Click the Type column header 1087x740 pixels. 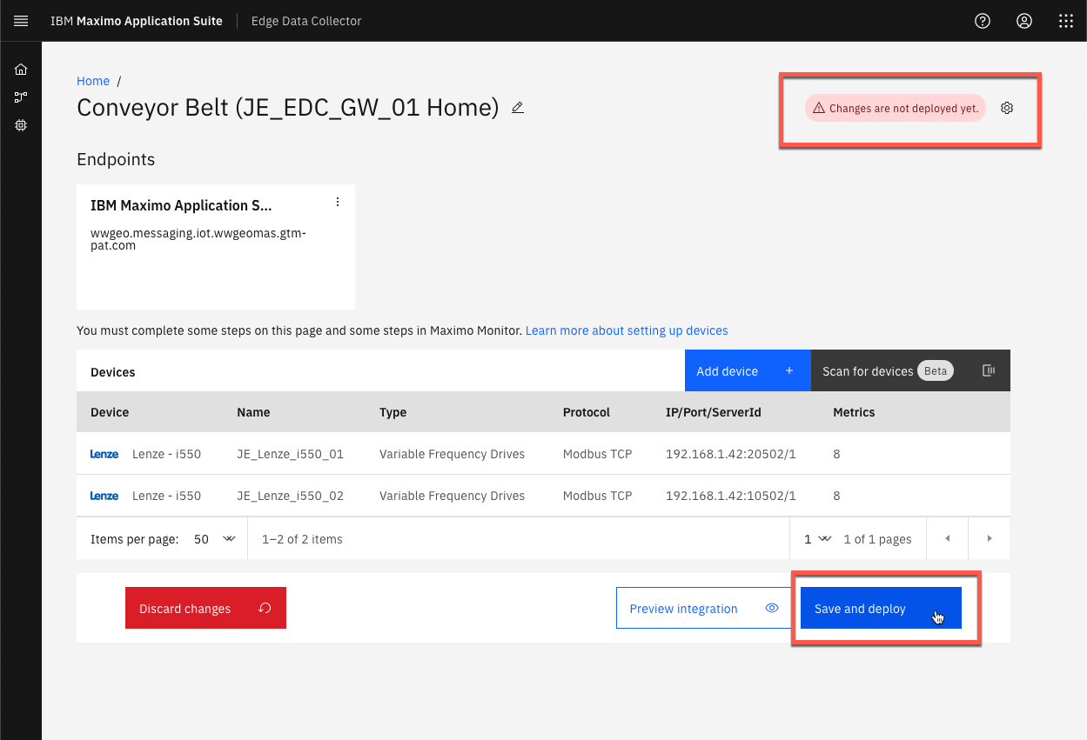tap(393, 412)
